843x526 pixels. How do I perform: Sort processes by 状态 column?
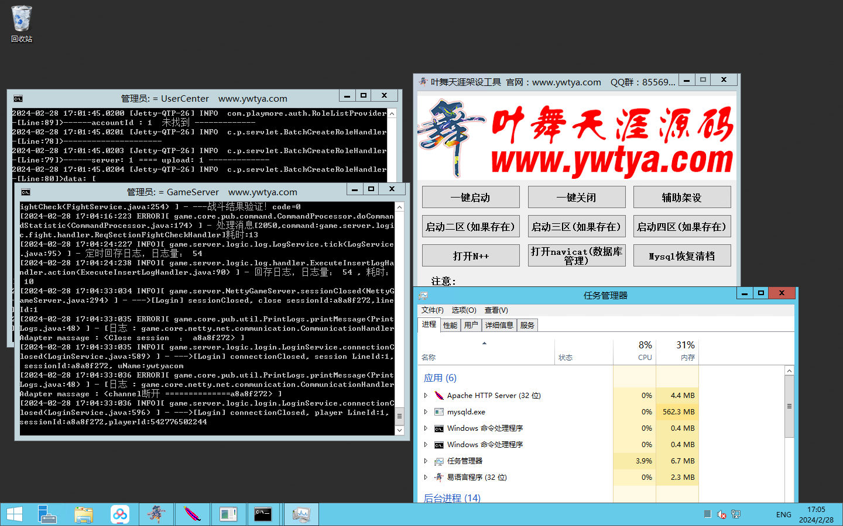[x=584, y=352]
